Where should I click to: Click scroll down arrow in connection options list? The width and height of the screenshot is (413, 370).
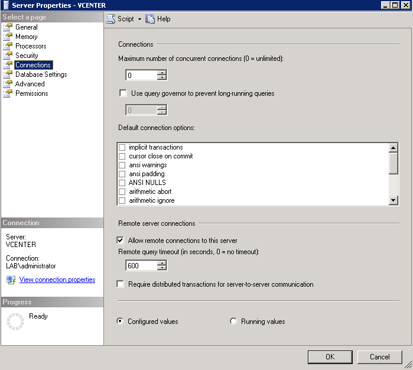394,200
